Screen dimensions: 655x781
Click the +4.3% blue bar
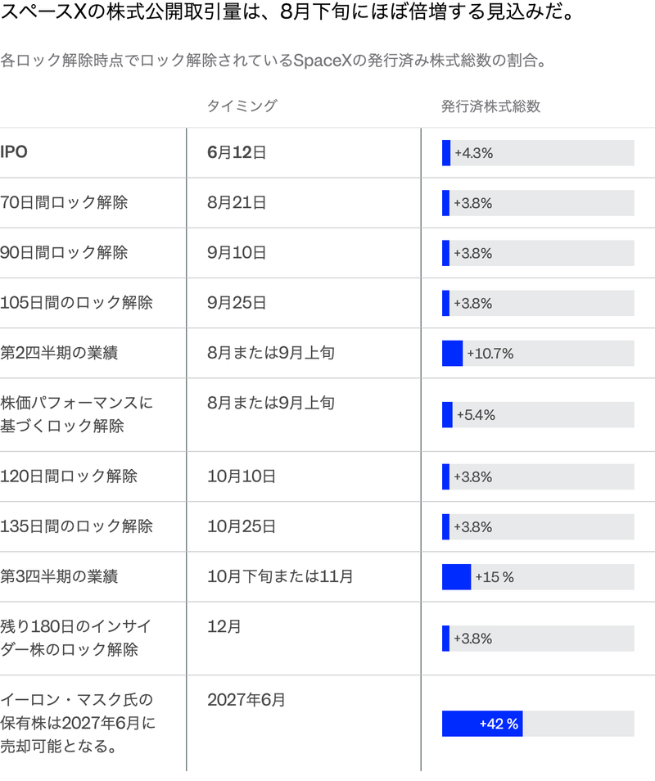pyautogui.click(x=445, y=153)
